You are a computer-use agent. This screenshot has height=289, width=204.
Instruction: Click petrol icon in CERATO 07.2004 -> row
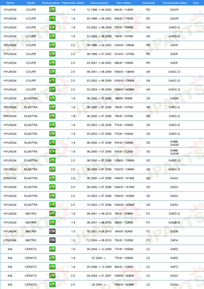coord(52,258)
